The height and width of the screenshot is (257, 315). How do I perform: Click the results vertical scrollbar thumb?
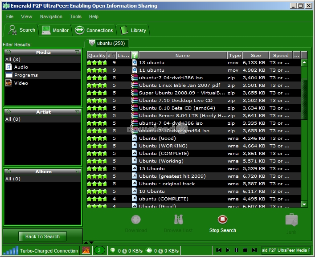(x=304, y=99)
